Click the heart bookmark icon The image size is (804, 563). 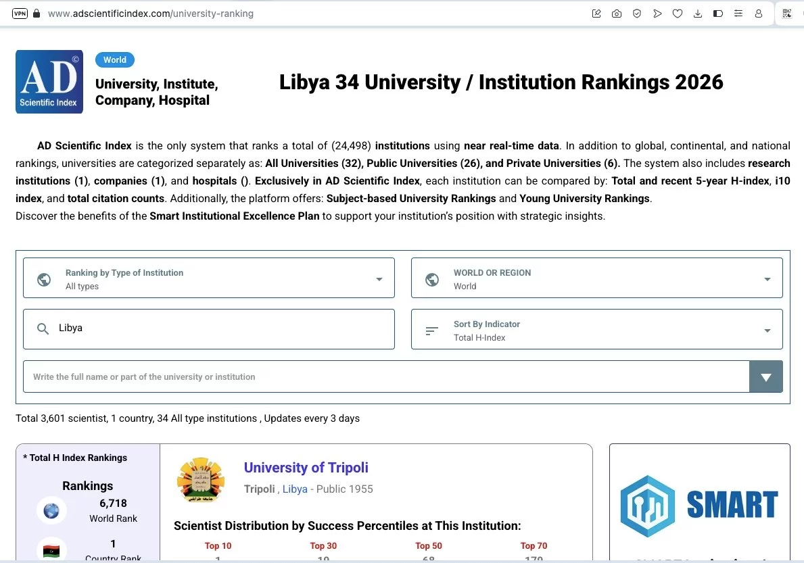click(677, 14)
